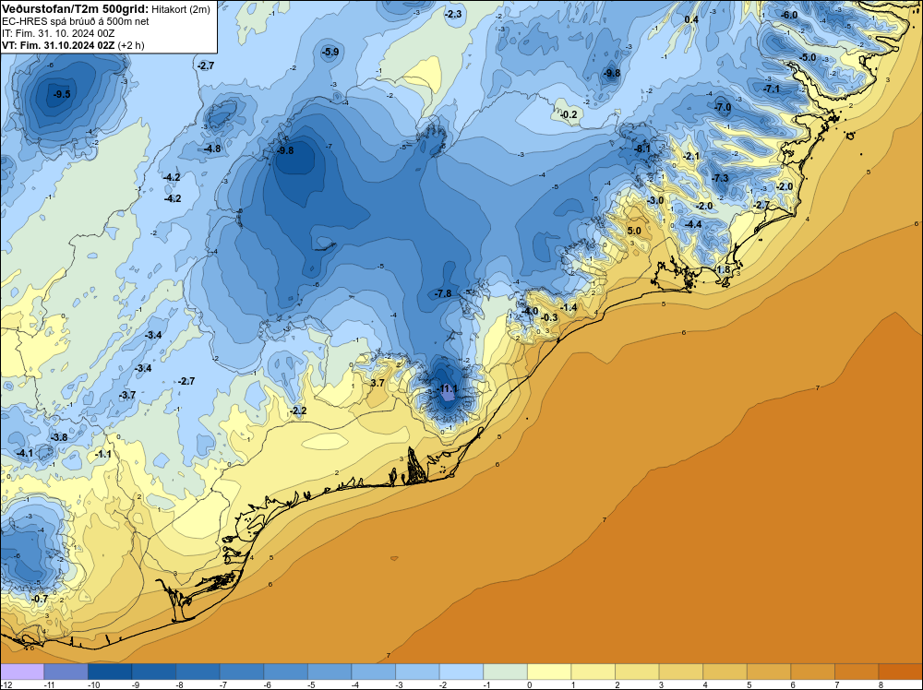Image resolution: width=923 pixels, height=690 pixels.
Task: Click the -5.0 temperature label
Action: point(808,57)
